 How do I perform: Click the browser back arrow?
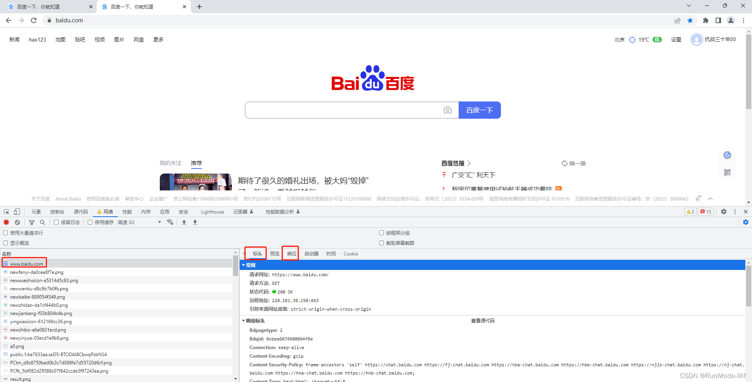click(x=9, y=20)
